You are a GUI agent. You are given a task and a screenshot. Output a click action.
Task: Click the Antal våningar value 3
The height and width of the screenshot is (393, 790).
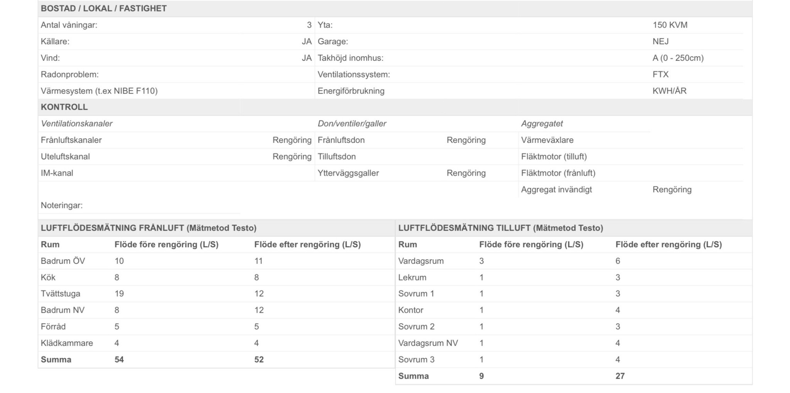(309, 25)
